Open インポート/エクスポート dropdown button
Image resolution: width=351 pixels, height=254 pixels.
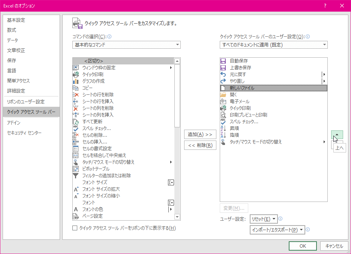(x=277, y=230)
